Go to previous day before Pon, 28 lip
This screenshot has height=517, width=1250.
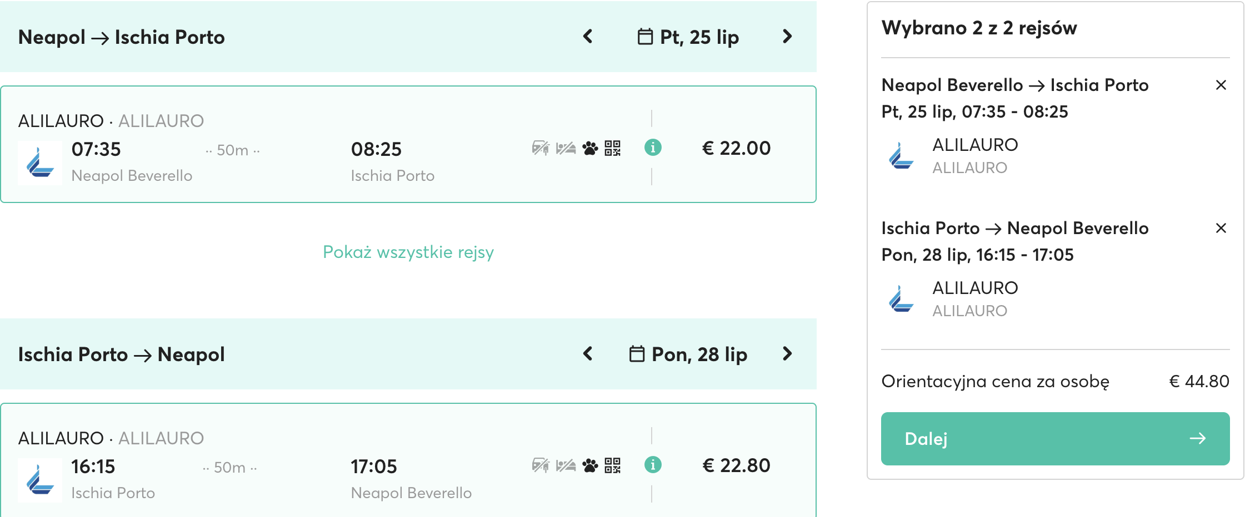pos(588,354)
